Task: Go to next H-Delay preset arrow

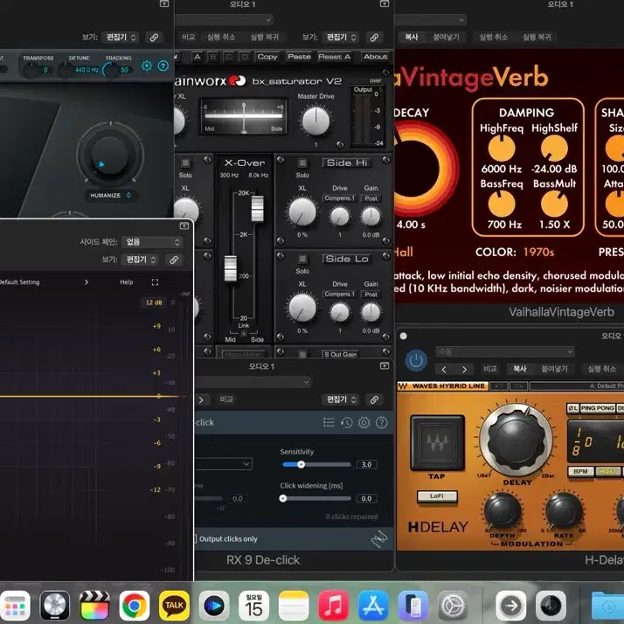Action: 464,370
